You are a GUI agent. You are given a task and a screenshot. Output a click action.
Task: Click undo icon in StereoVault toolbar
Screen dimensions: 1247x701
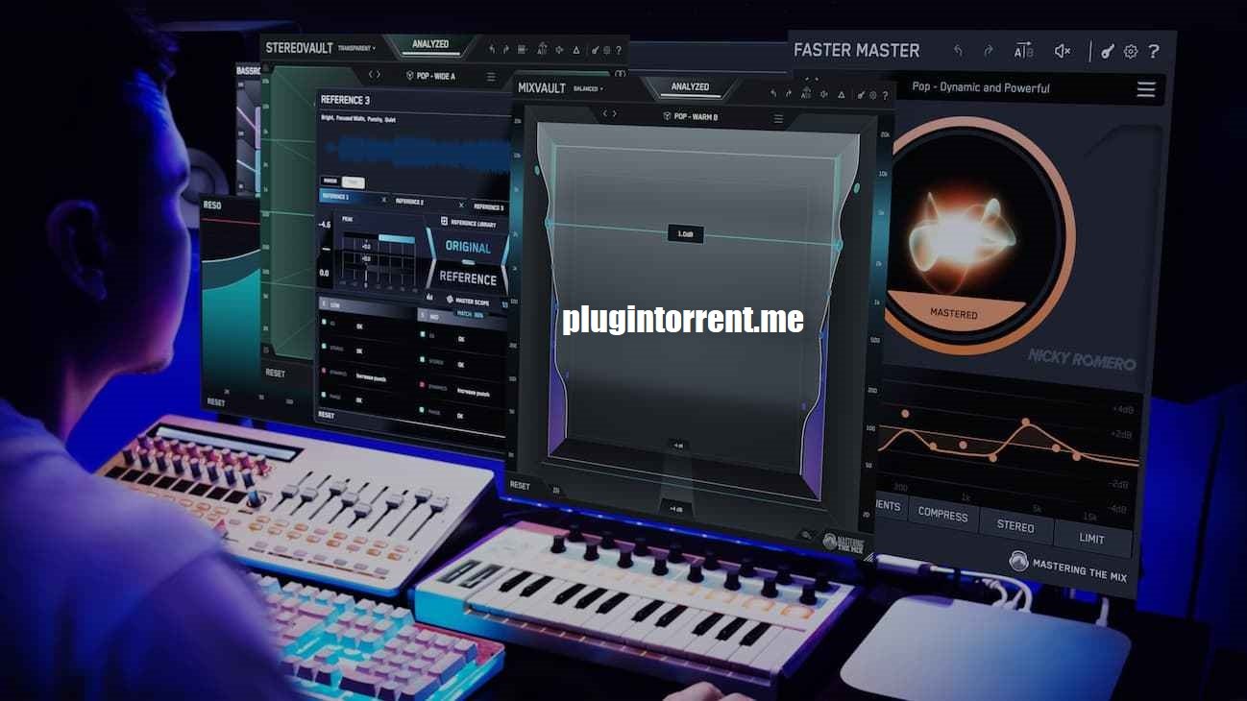click(493, 50)
